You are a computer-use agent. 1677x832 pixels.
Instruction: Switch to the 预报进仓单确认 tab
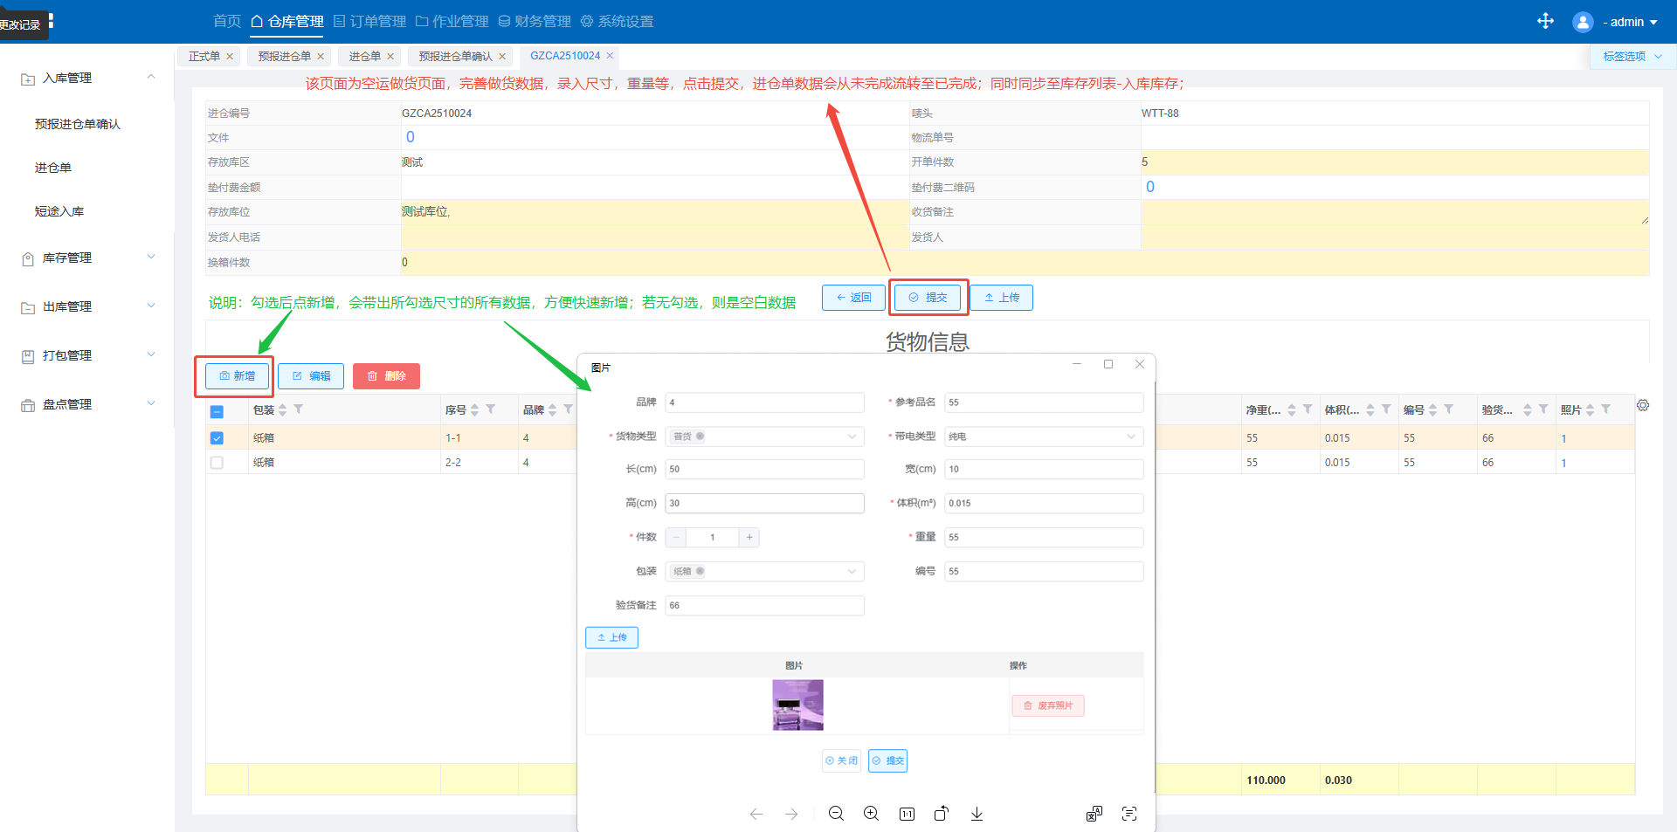[x=455, y=56]
